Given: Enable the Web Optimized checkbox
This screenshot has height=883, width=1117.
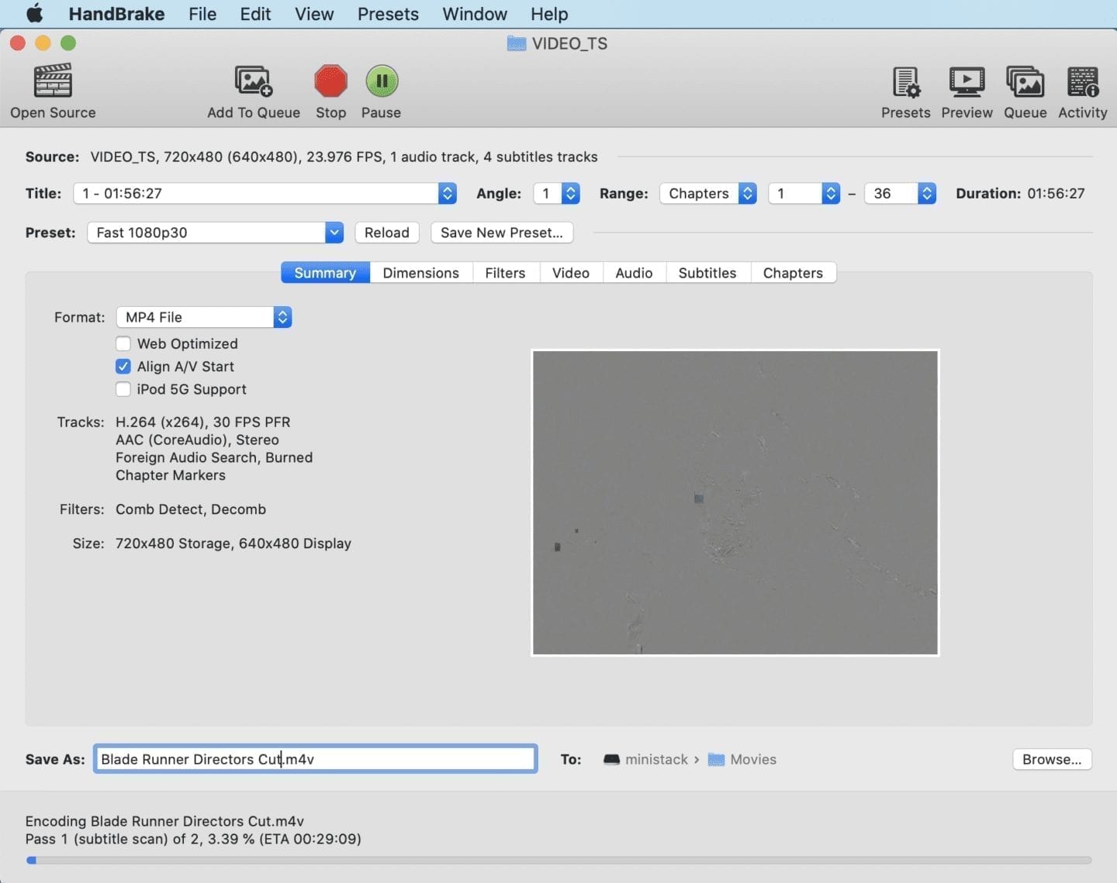Looking at the screenshot, I should [x=123, y=343].
